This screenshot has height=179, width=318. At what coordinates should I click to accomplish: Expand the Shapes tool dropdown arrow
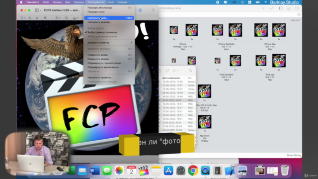pyautogui.click(x=60, y=18)
